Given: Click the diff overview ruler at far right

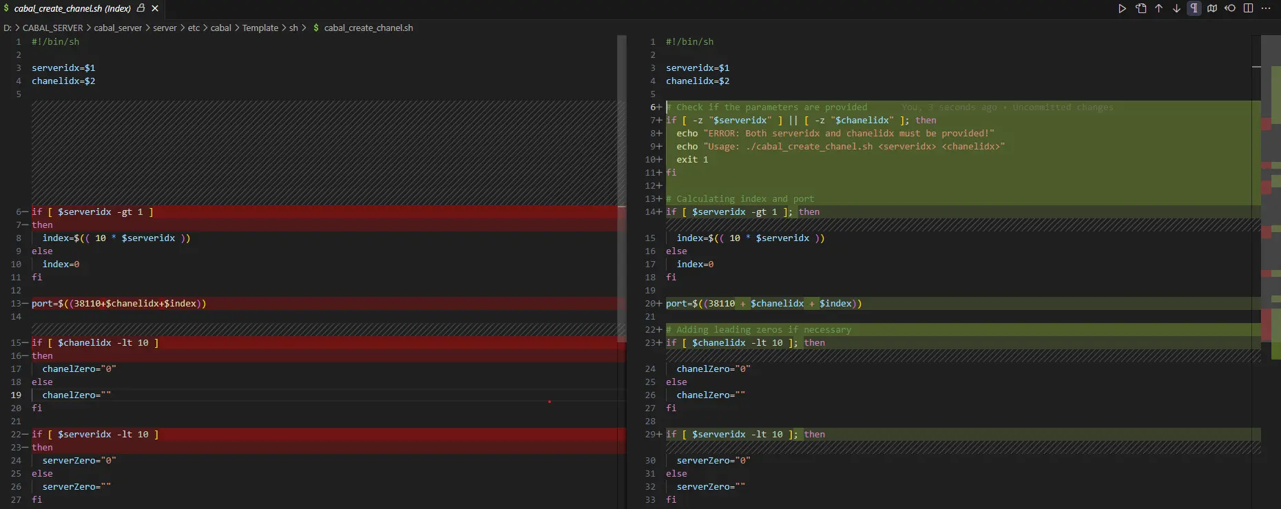Looking at the screenshot, I should point(1271,272).
